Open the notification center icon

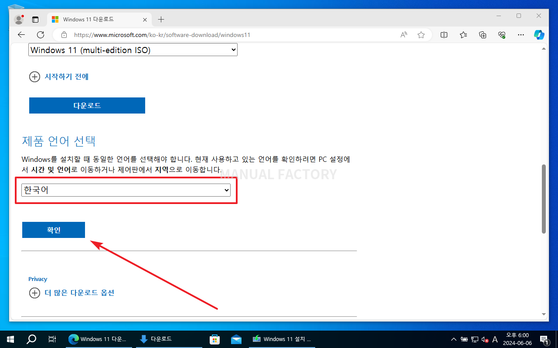click(544, 339)
